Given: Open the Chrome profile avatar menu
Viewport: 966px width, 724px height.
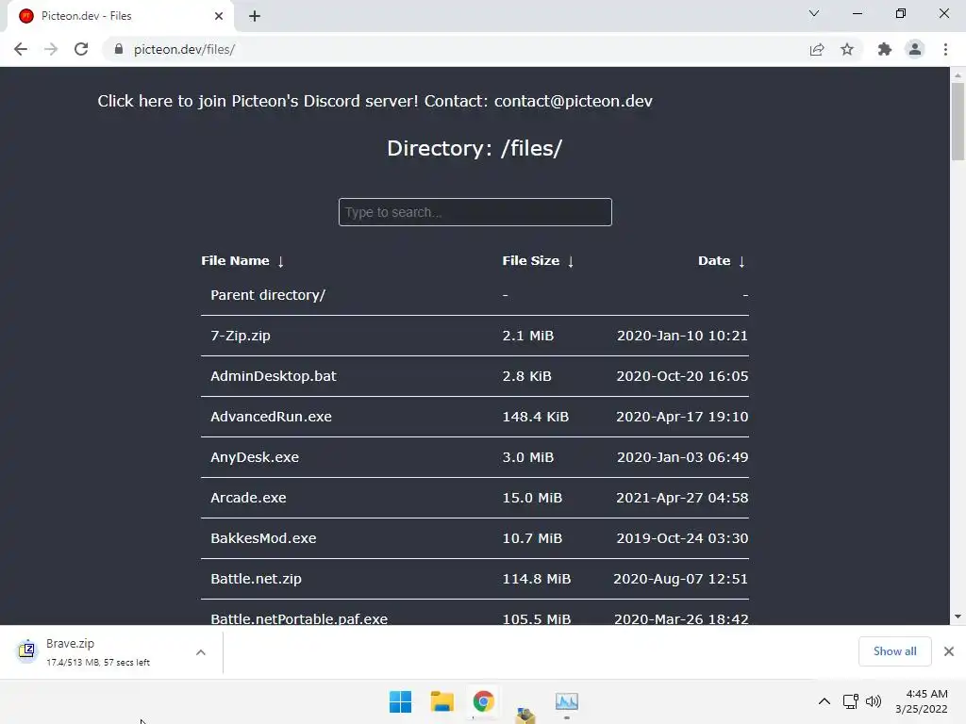Looking at the screenshot, I should coord(915,49).
